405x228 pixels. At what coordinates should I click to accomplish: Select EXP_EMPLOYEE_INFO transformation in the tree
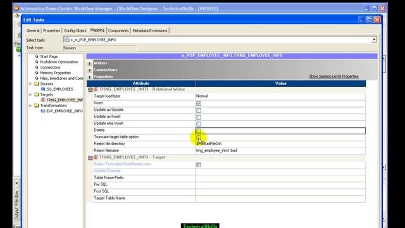pos(65,111)
